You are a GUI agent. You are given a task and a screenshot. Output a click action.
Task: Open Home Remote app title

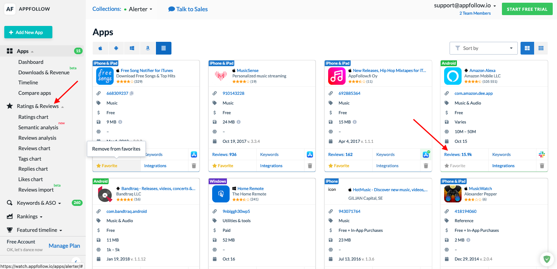pos(251,188)
